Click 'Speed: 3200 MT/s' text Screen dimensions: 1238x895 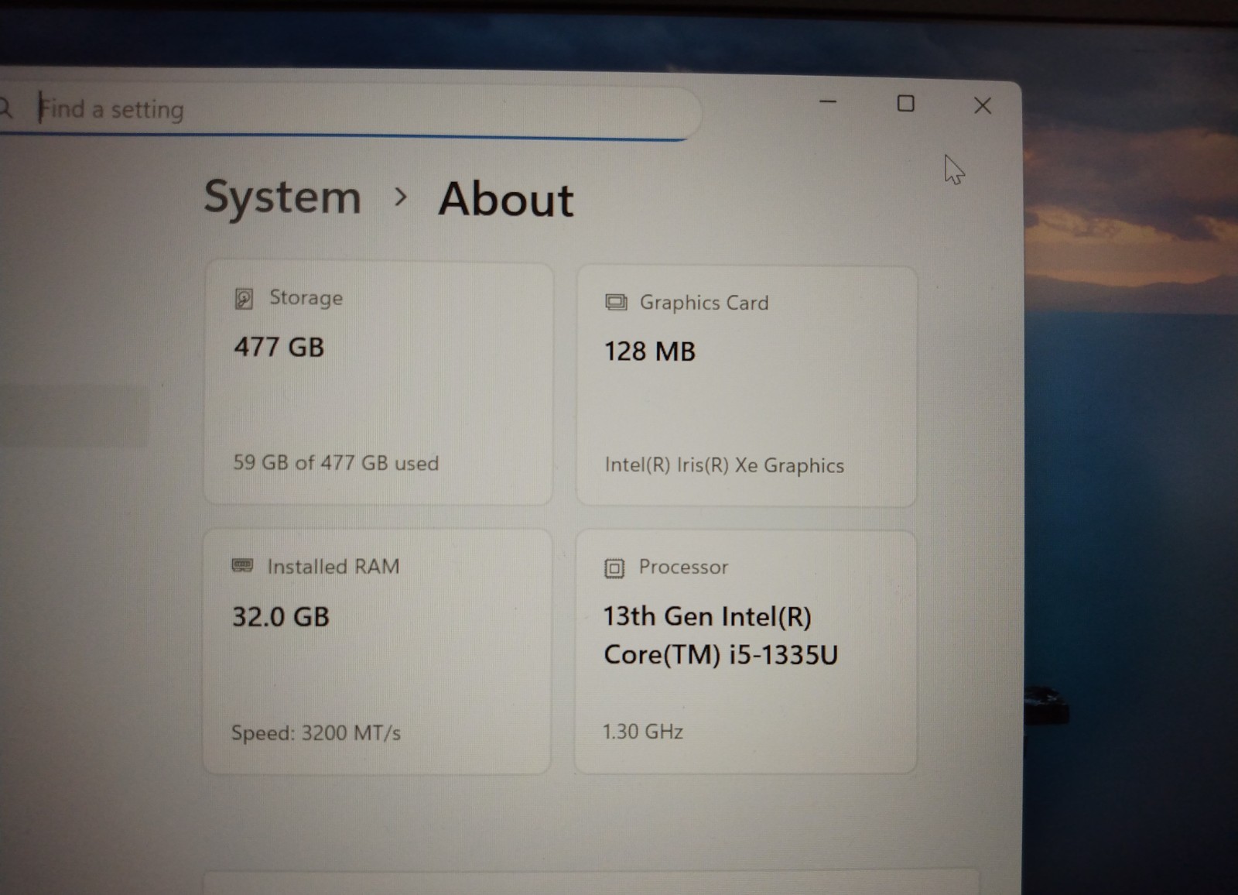(x=316, y=733)
